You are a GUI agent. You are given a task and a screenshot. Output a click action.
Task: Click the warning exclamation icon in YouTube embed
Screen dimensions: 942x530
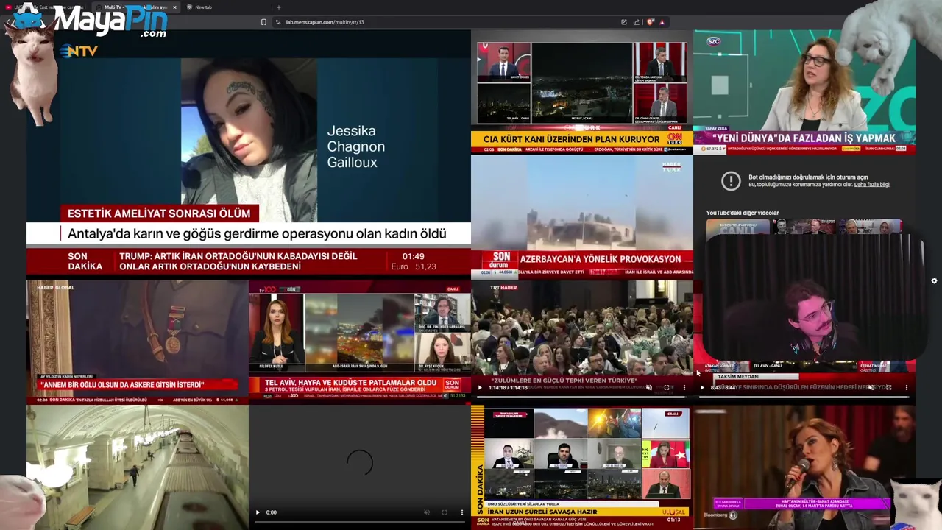coord(731,181)
